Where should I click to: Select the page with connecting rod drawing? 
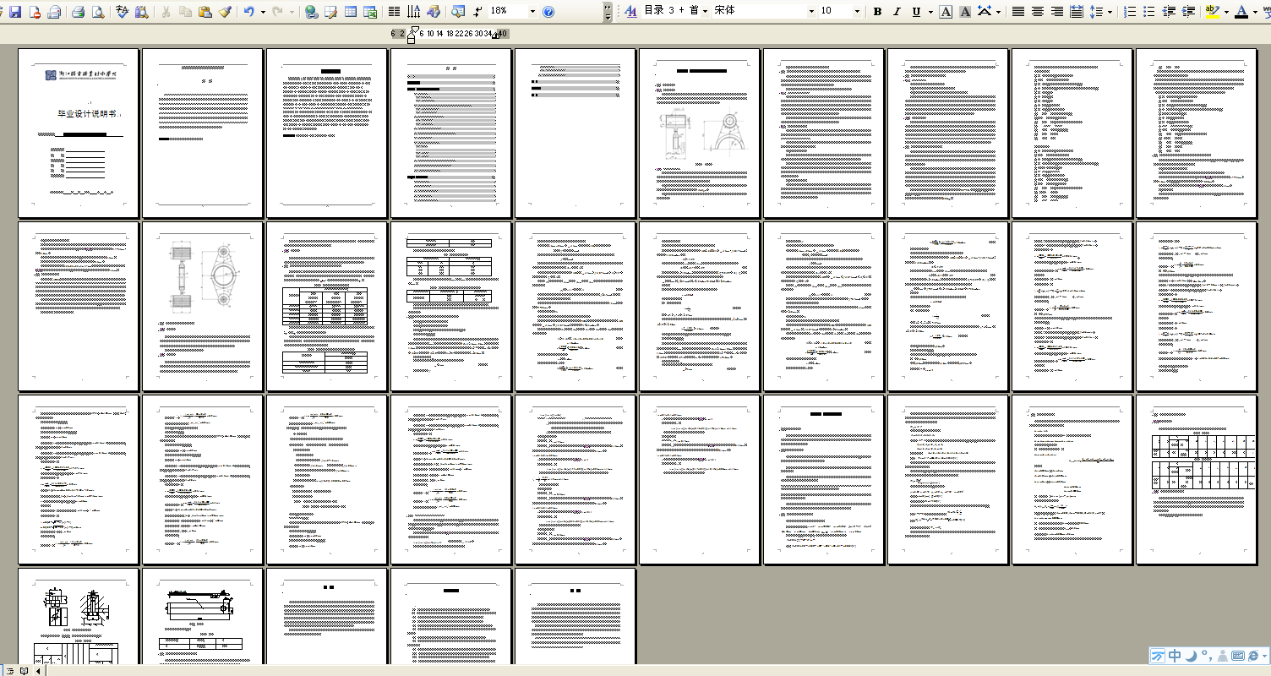click(202, 306)
